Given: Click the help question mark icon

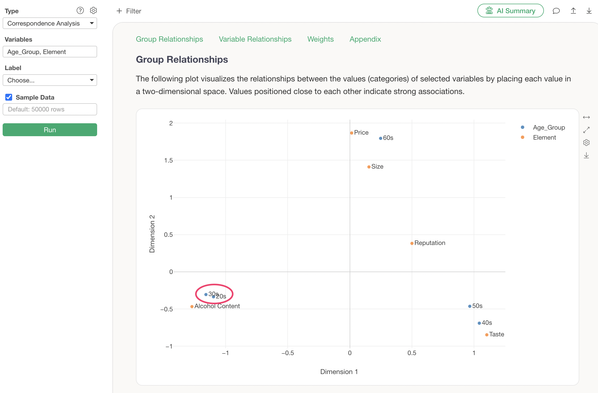Looking at the screenshot, I should (x=80, y=11).
